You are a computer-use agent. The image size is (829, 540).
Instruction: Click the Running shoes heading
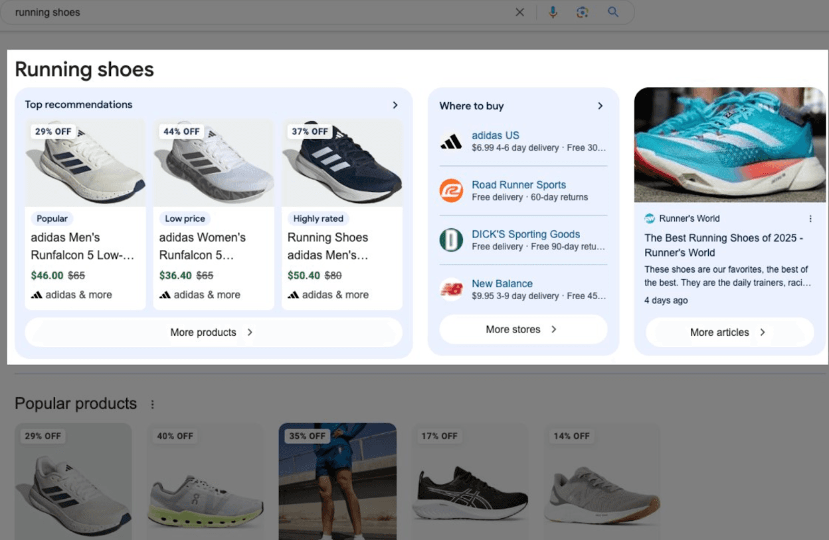click(84, 69)
